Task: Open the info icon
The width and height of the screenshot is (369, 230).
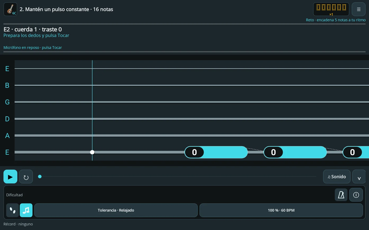Action: [356, 195]
